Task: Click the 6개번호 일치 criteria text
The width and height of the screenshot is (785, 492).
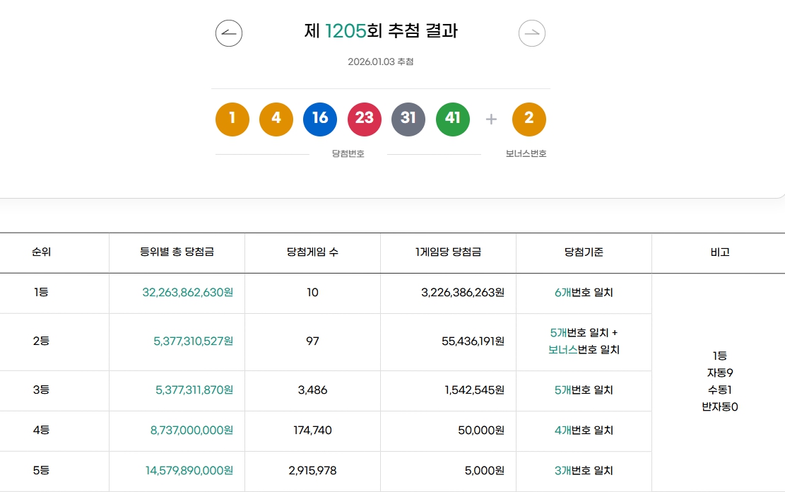Action: pyautogui.click(x=584, y=293)
